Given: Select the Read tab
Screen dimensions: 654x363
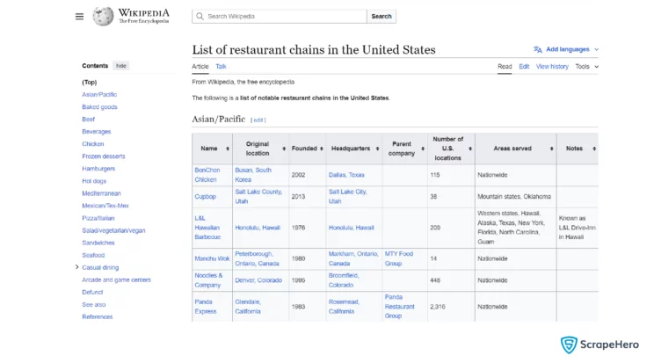Looking at the screenshot, I should click(505, 66).
